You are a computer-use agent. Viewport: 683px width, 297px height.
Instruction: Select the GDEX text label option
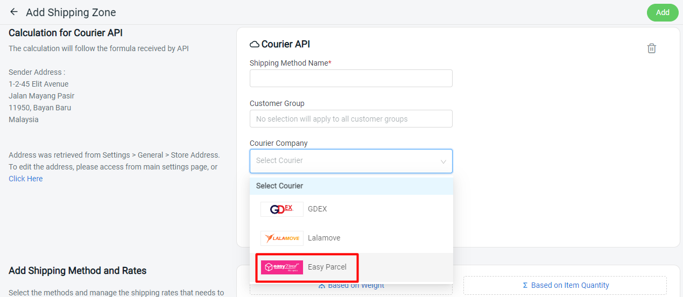(317, 209)
